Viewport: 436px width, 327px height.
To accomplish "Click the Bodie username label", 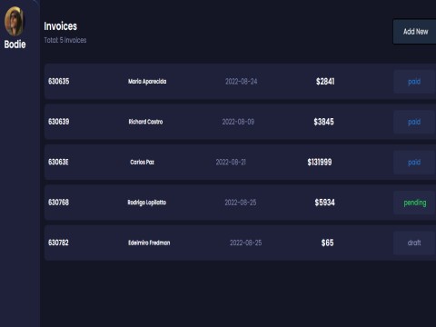I will [x=15, y=45].
